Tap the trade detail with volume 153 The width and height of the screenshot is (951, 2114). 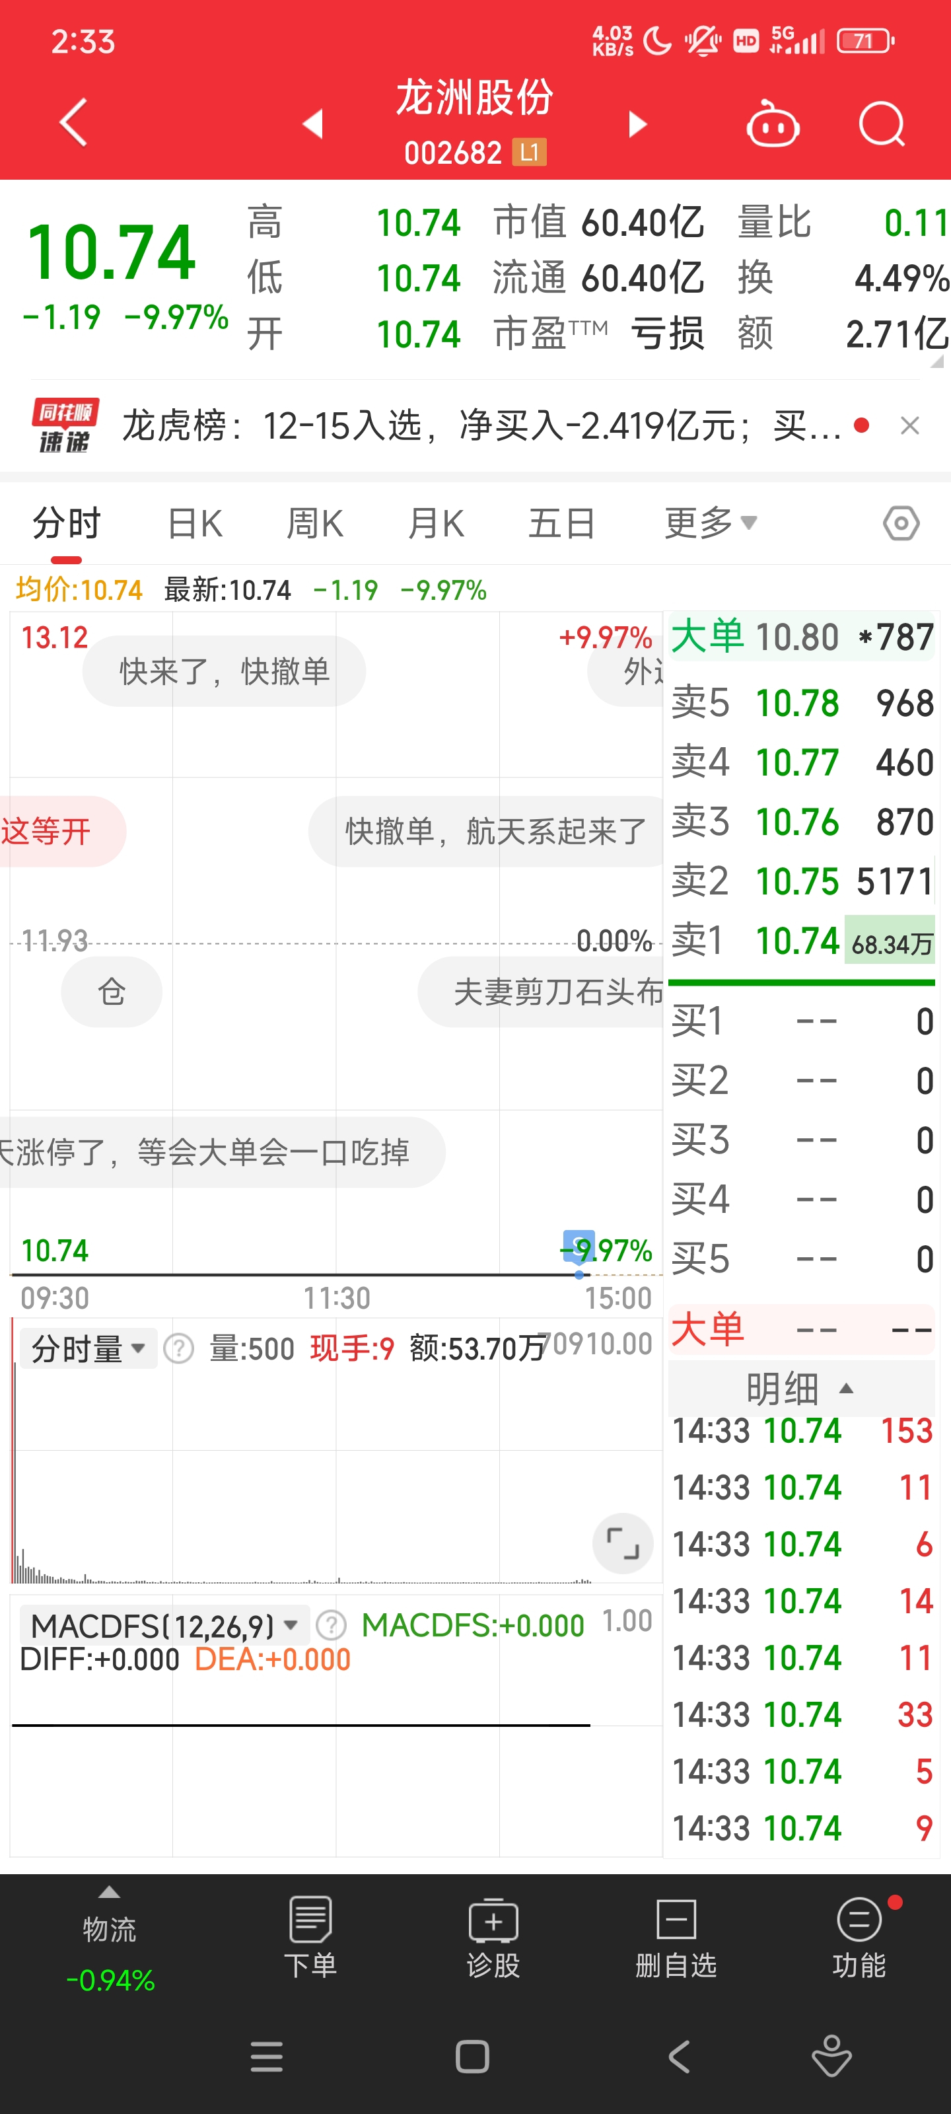(802, 1431)
